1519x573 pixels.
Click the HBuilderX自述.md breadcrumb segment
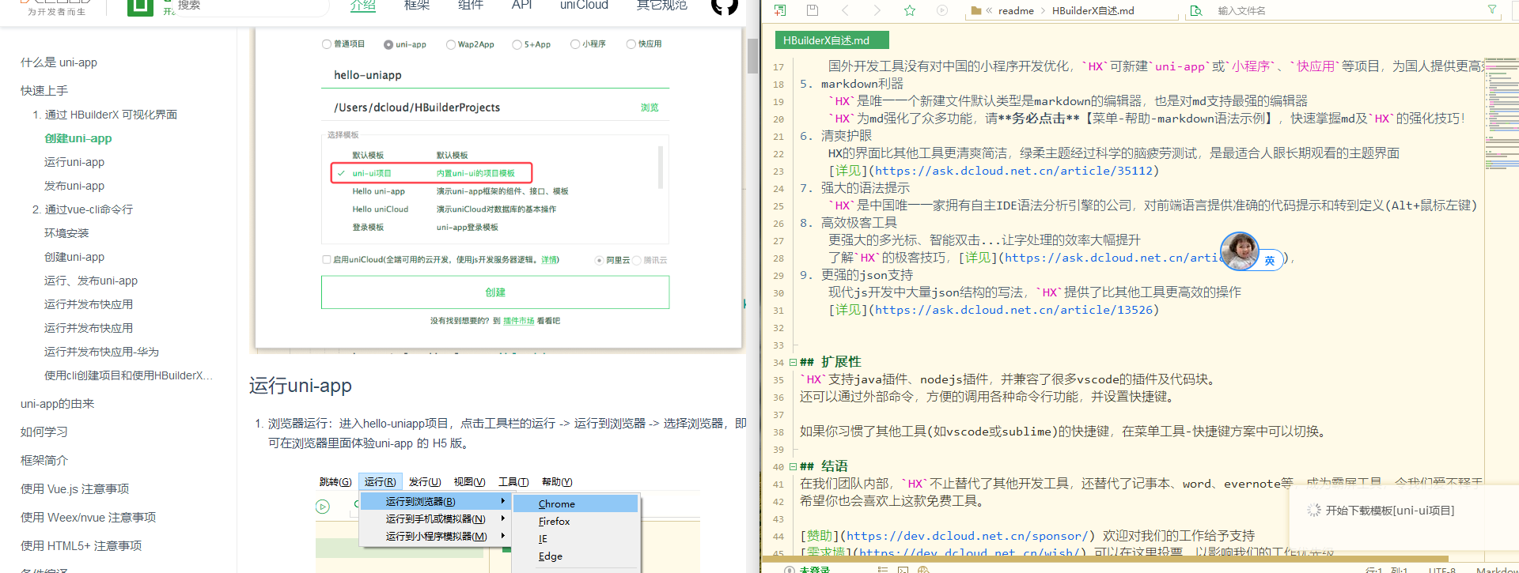click(1093, 10)
